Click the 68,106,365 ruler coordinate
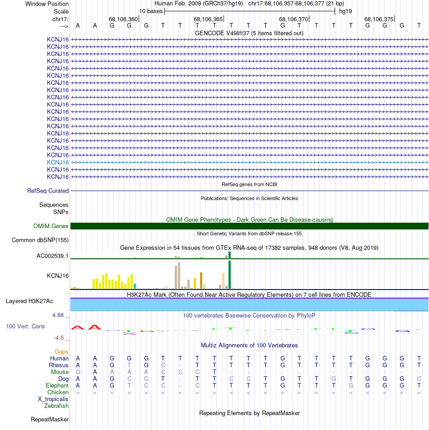The width and height of the screenshot is (429, 430). coord(208,19)
